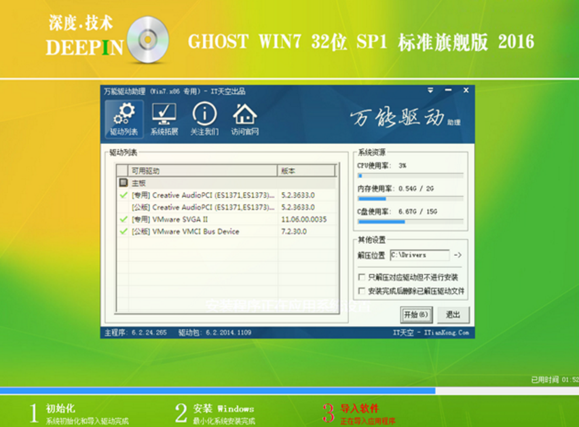The height and width of the screenshot is (427, 579).
Task: Click the 解压位置 C:\Drivers path field
Action: pyautogui.click(x=420, y=255)
